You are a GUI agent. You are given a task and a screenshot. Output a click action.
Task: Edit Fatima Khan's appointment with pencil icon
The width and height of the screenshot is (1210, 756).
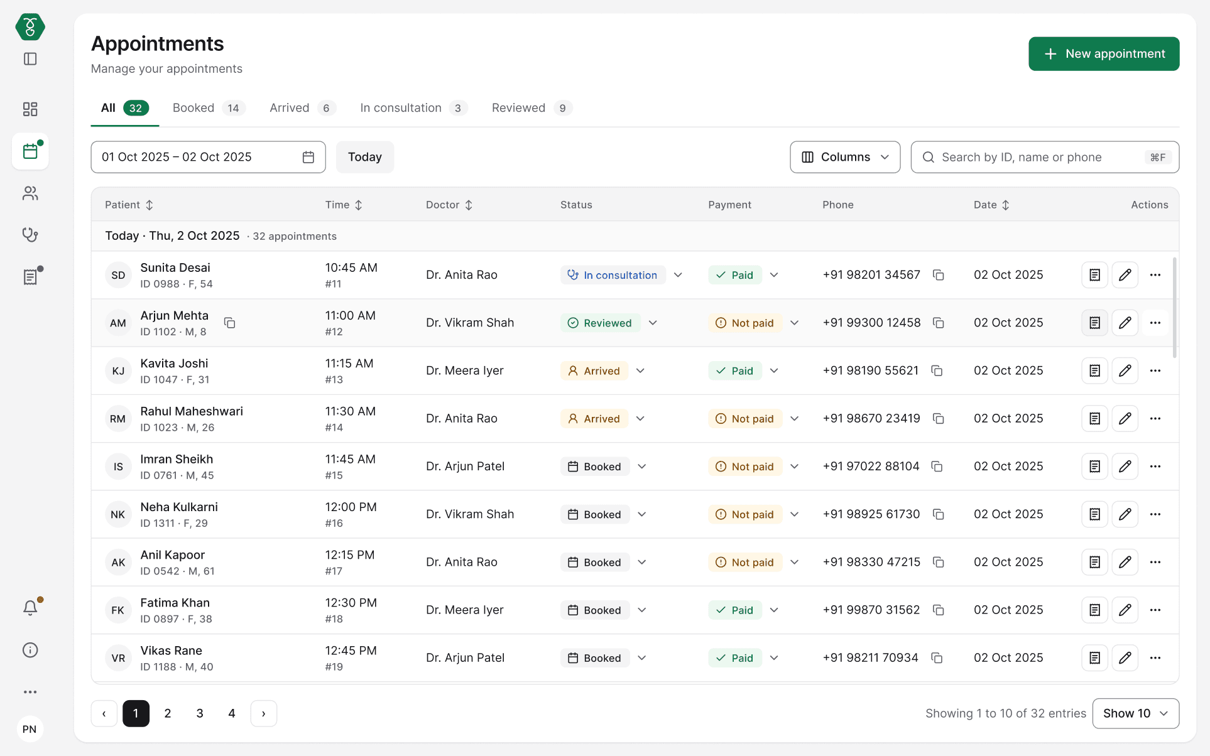click(1125, 610)
